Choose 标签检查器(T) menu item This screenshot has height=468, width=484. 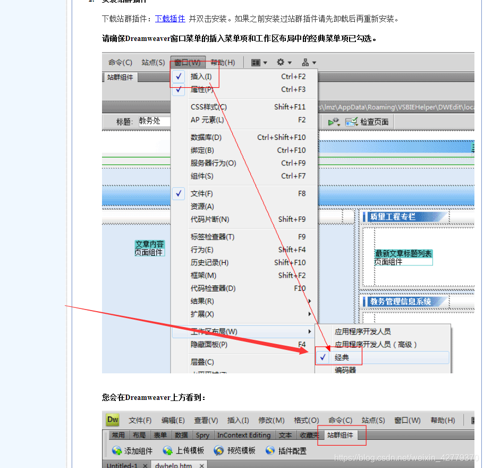point(245,237)
